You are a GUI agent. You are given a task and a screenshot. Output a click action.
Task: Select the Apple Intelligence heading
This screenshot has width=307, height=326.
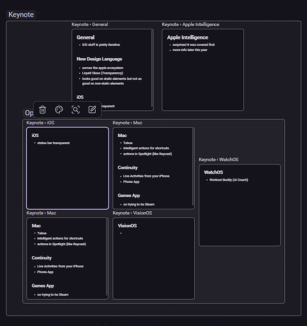[x=188, y=37]
